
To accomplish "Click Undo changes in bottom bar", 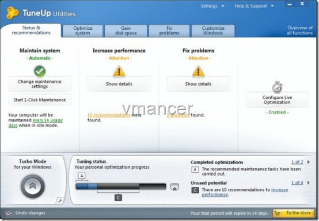I will coord(31,213).
